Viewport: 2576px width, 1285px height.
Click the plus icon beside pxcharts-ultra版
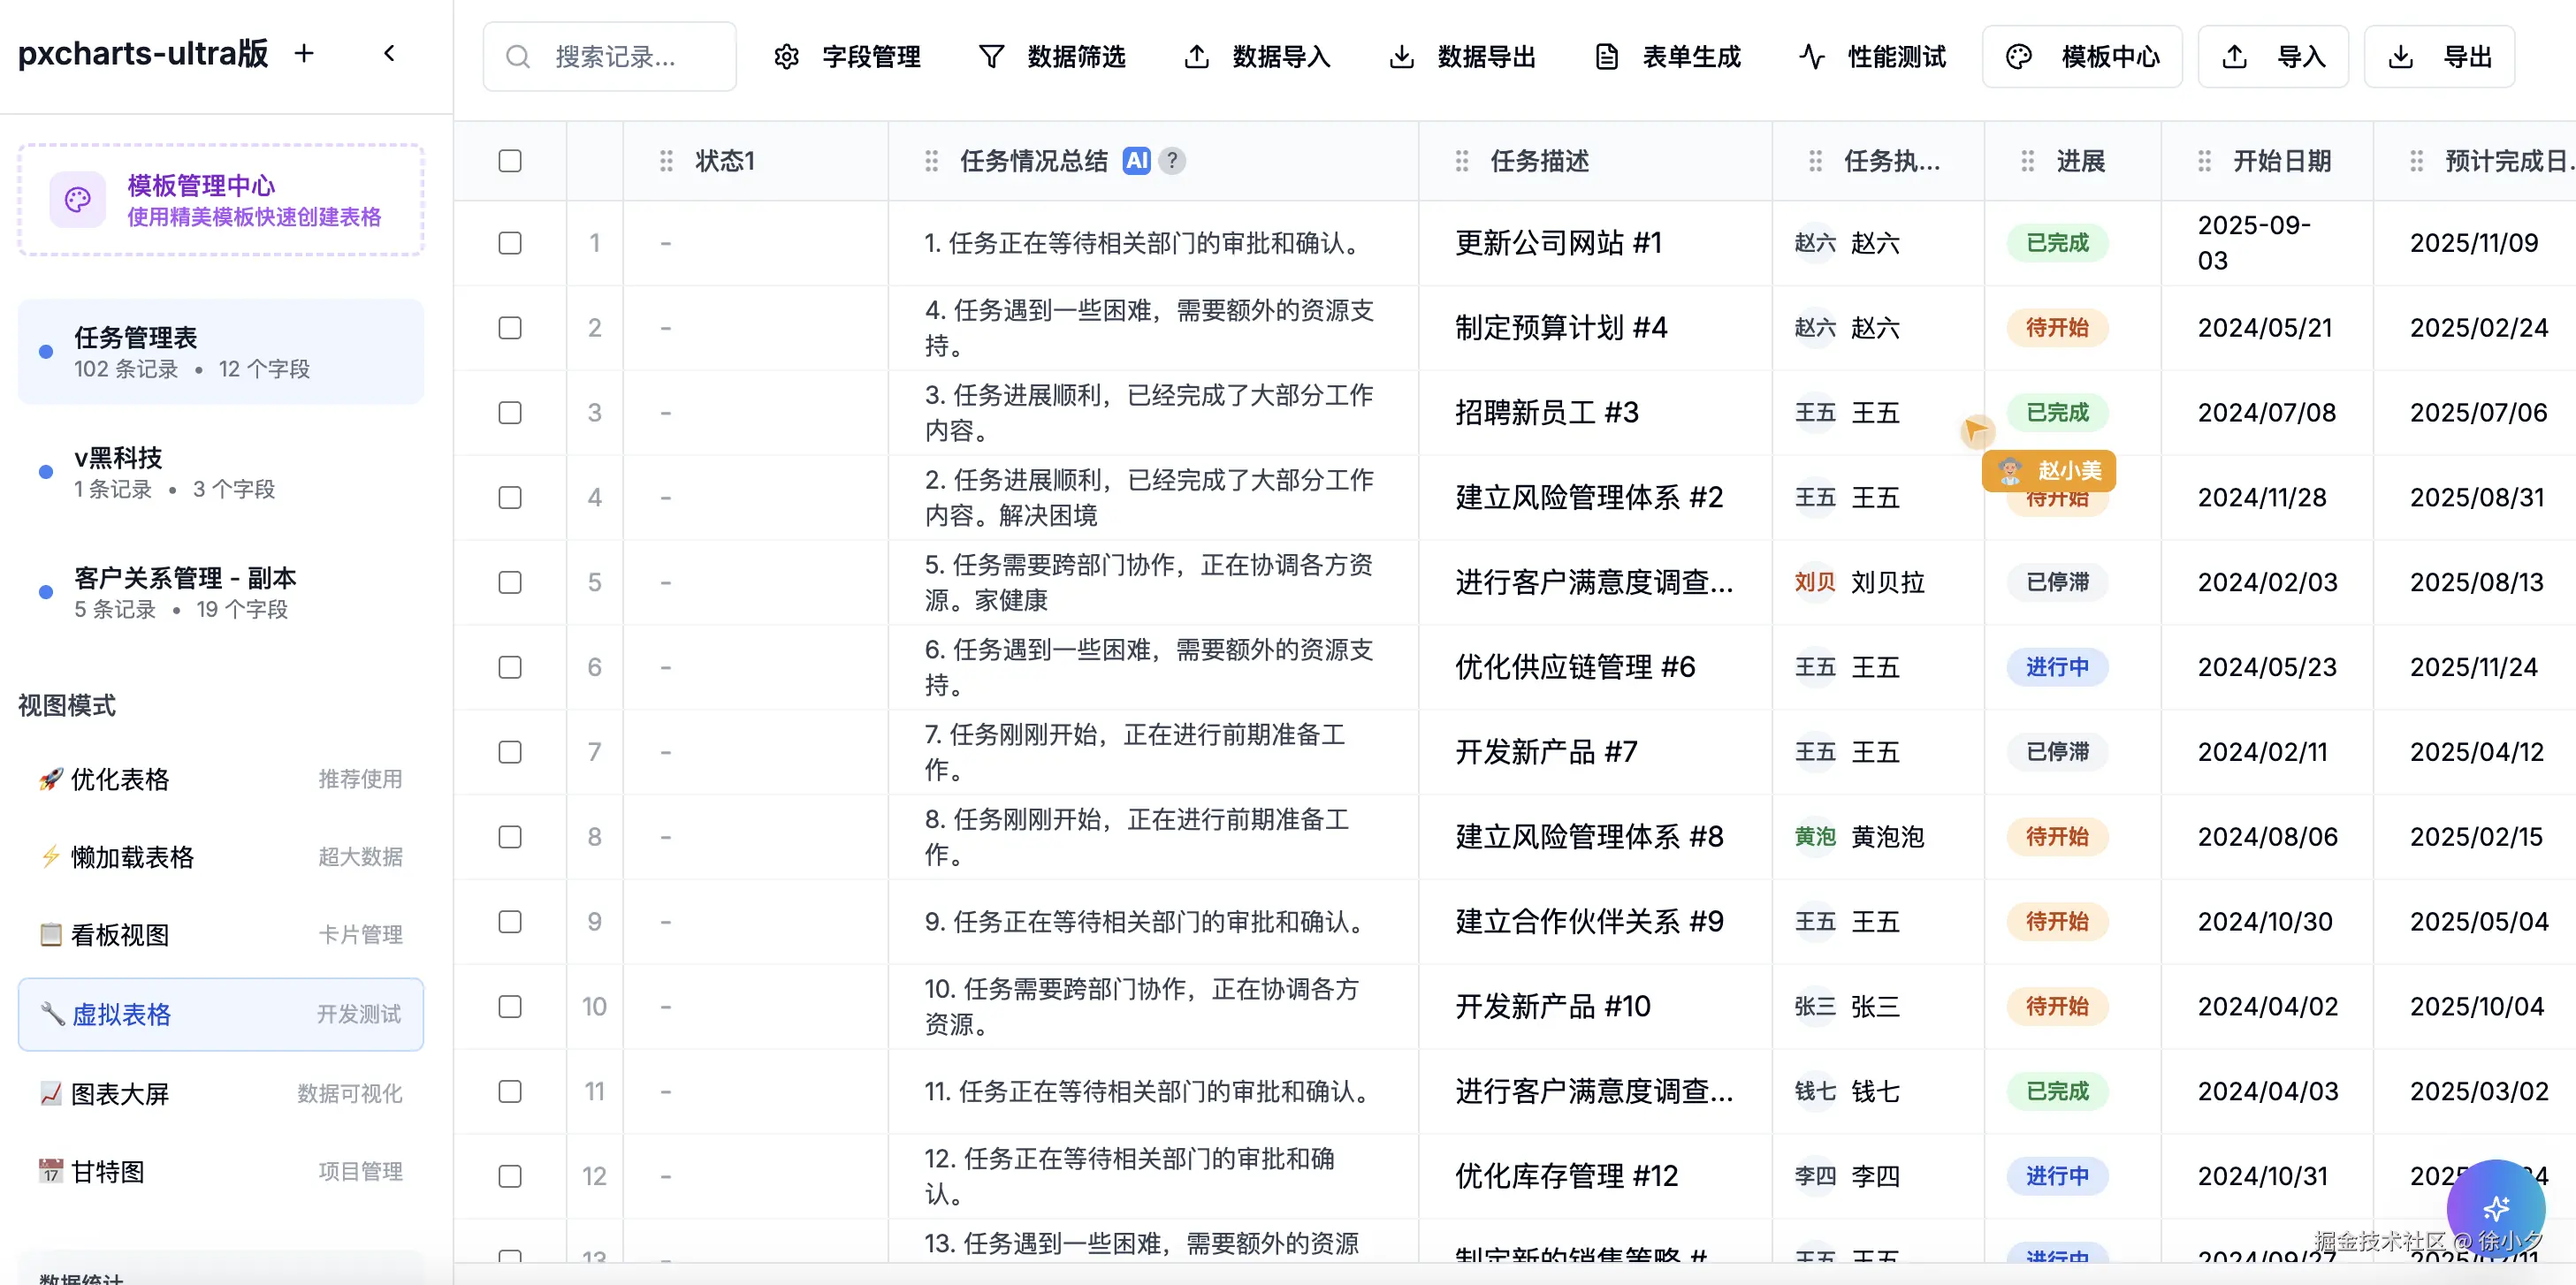coord(304,54)
